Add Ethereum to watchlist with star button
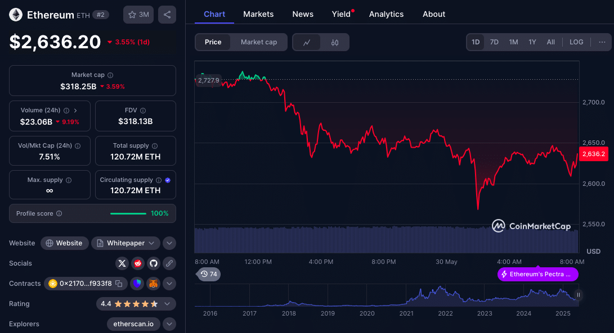The width and height of the screenshot is (614, 333). pos(138,15)
